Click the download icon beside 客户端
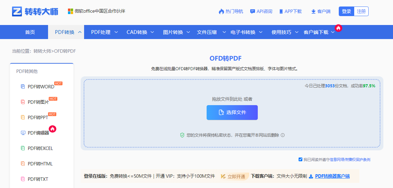Screen dimensions: 393x188 click(x=313, y=12)
